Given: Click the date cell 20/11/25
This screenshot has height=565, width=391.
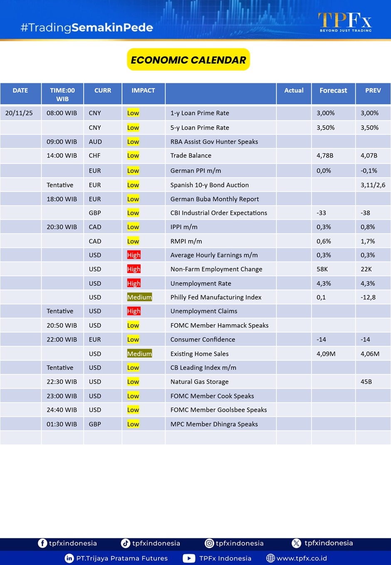Looking at the screenshot, I should 19,113.
